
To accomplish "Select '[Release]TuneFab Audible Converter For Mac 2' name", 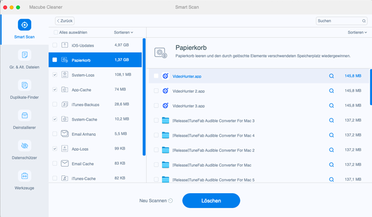I will 214,150.
